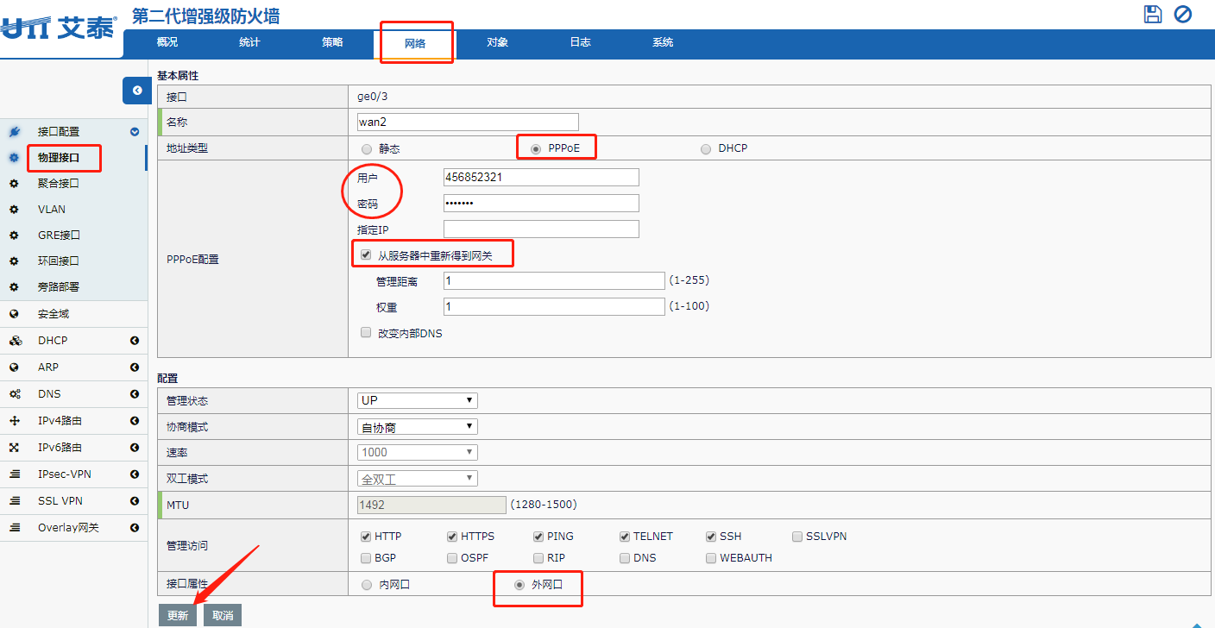
Task: Click the plug icon beside 接口配置
Action: coord(14,132)
